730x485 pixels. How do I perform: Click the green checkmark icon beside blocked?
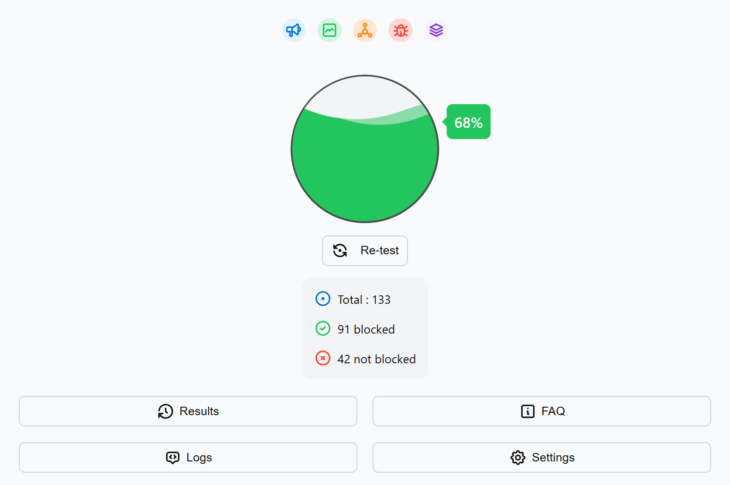click(x=323, y=329)
